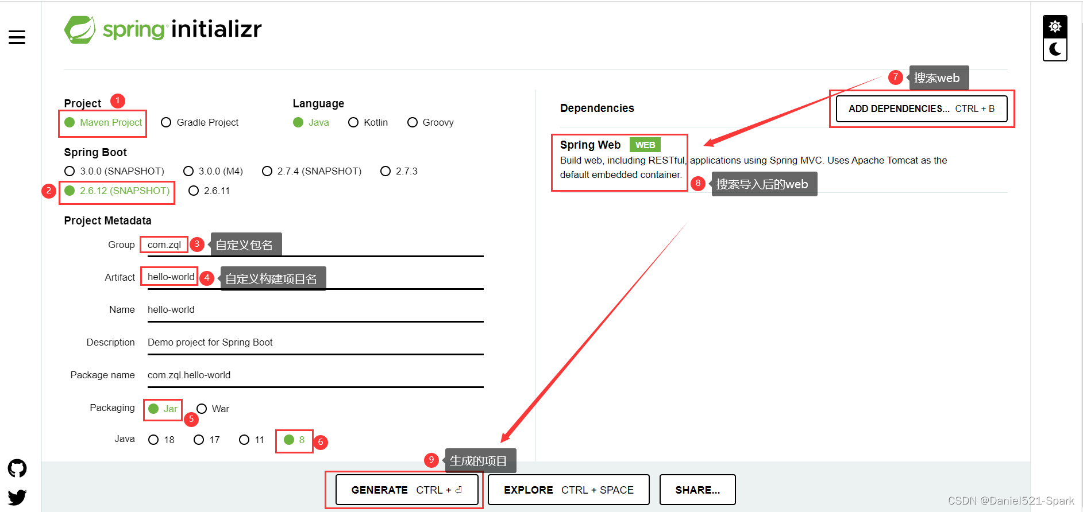The image size is (1083, 512).
Task: Select Spring Boot 2.6.12 (SNAPSHOT)
Action: click(x=117, y=191)
